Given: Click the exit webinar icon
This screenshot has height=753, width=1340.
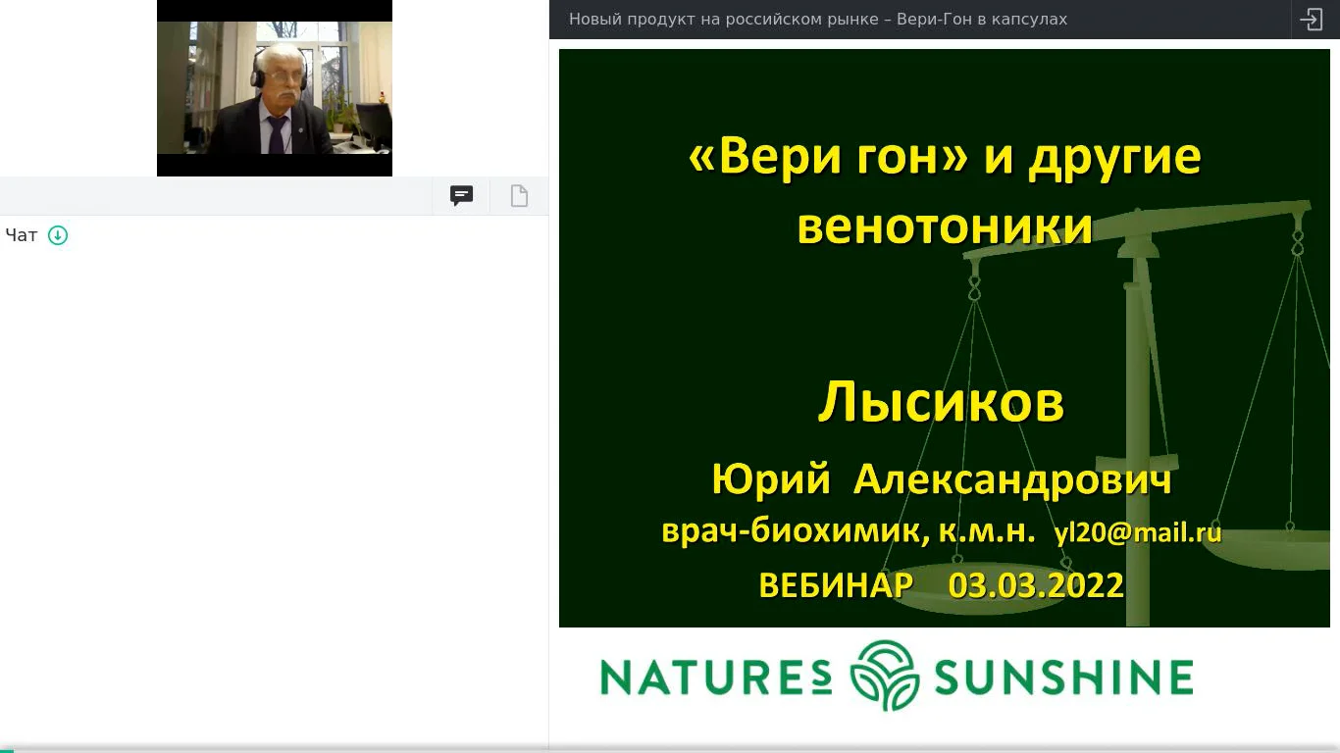Looking at the screenshot, I should click(1312, 20).
